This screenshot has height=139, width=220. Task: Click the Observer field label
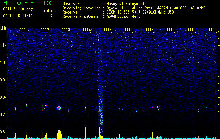point(71,4)
